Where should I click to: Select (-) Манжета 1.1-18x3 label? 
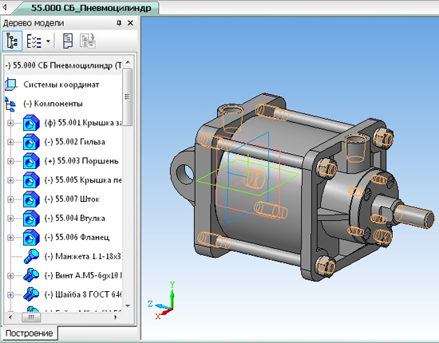click(x=83, y=256)
